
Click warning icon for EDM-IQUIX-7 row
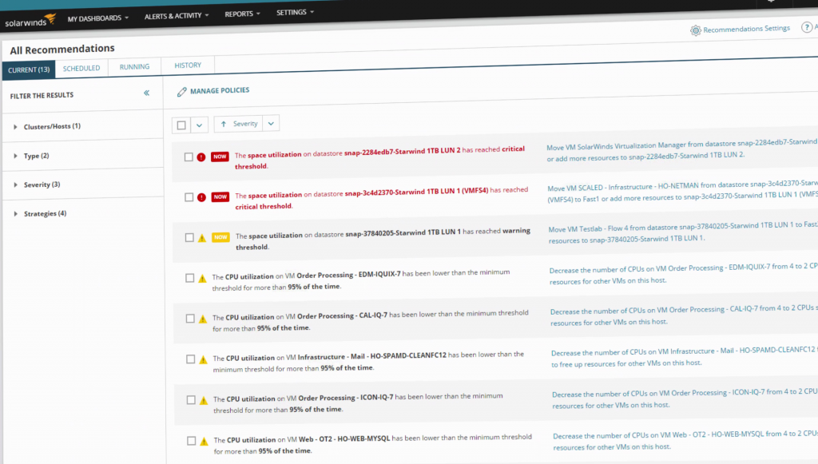coord(202,279)
